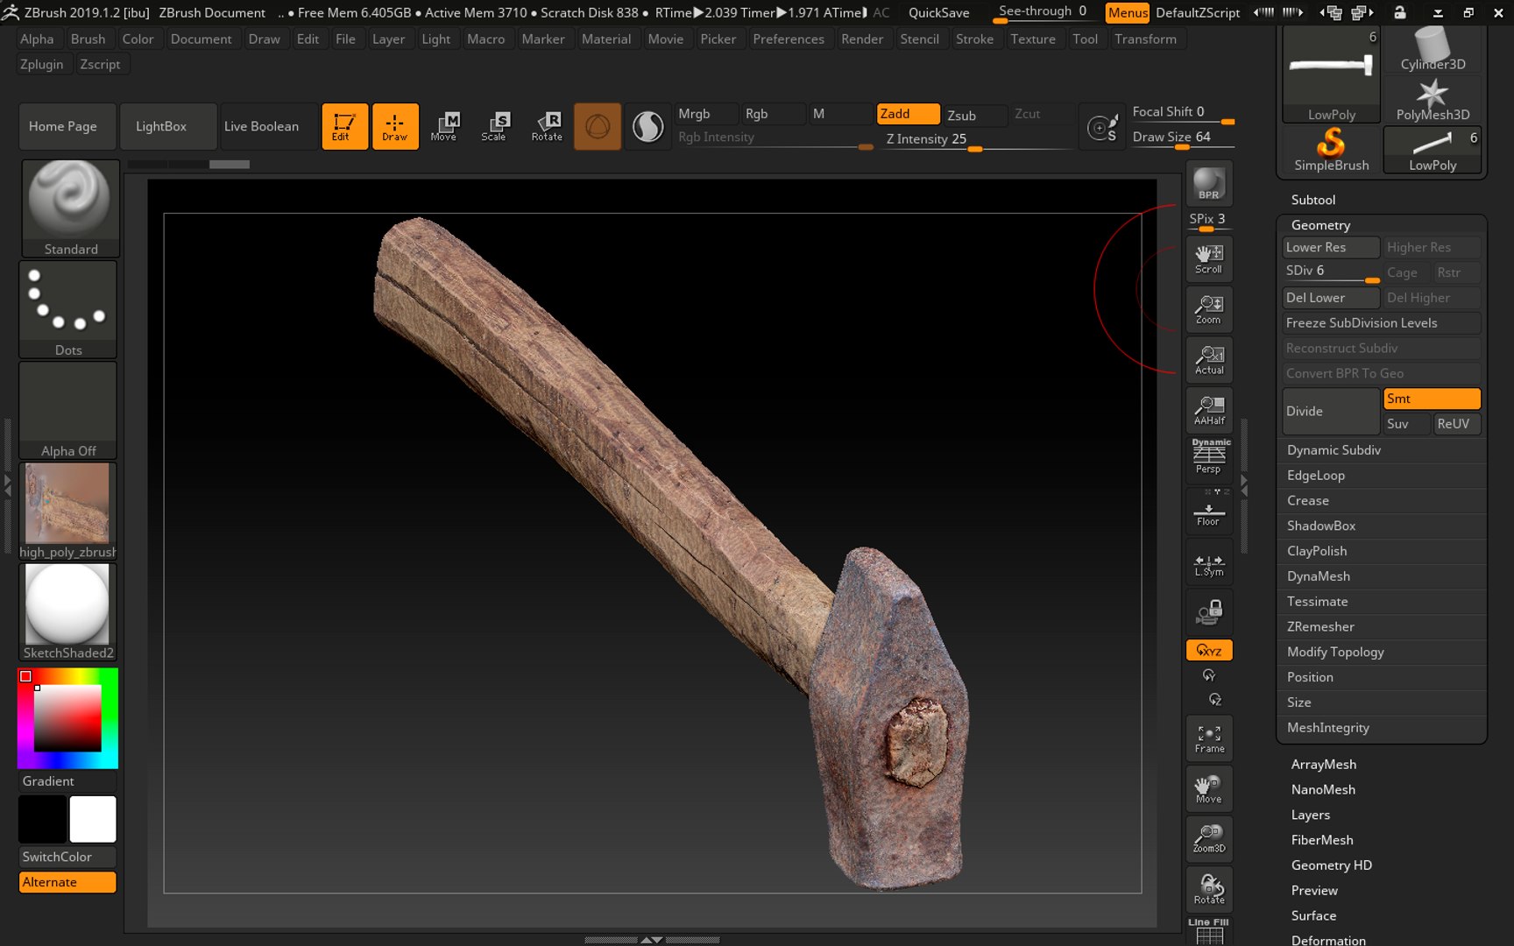
Task: Toggle the Smt smooth option
Action: 1432,399
